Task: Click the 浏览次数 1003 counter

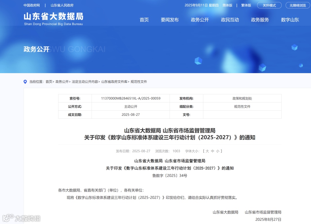Action: [168, 151]
